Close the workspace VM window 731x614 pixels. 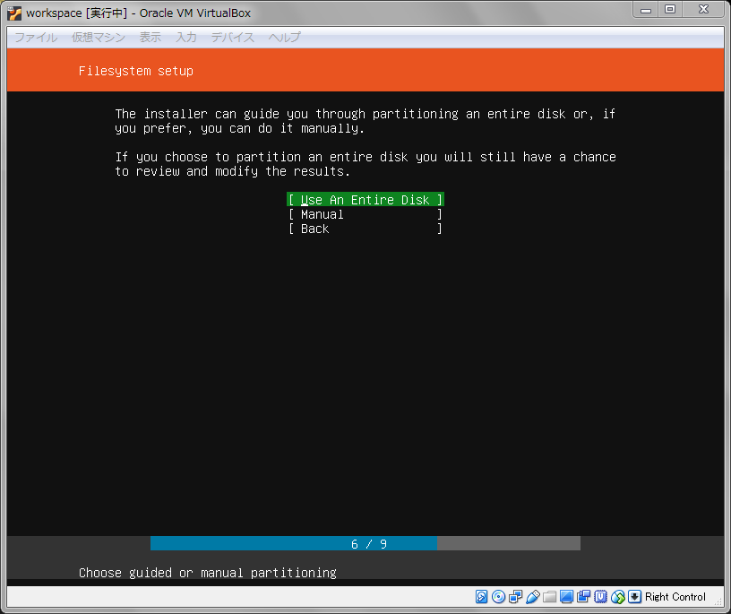pyautogui.click(x=703, y=10)
